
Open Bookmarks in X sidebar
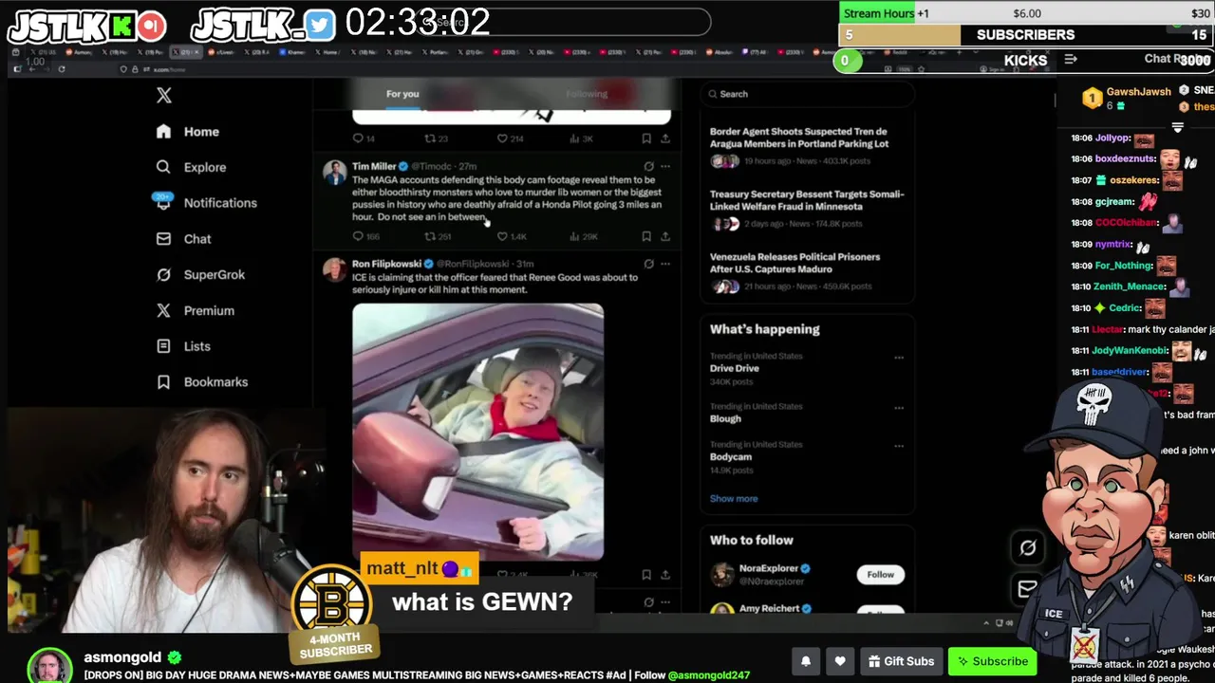[x=202, y=382]
